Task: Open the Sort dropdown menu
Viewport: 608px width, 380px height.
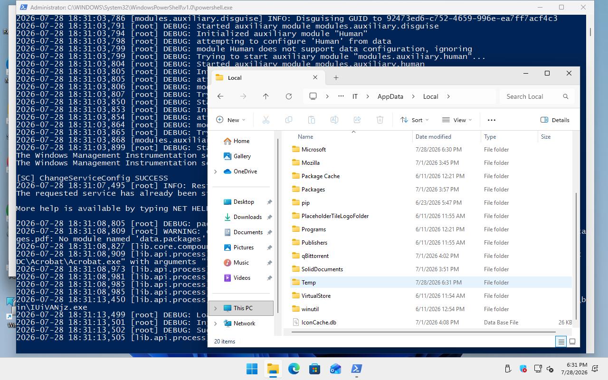Action: pos(415,120)
